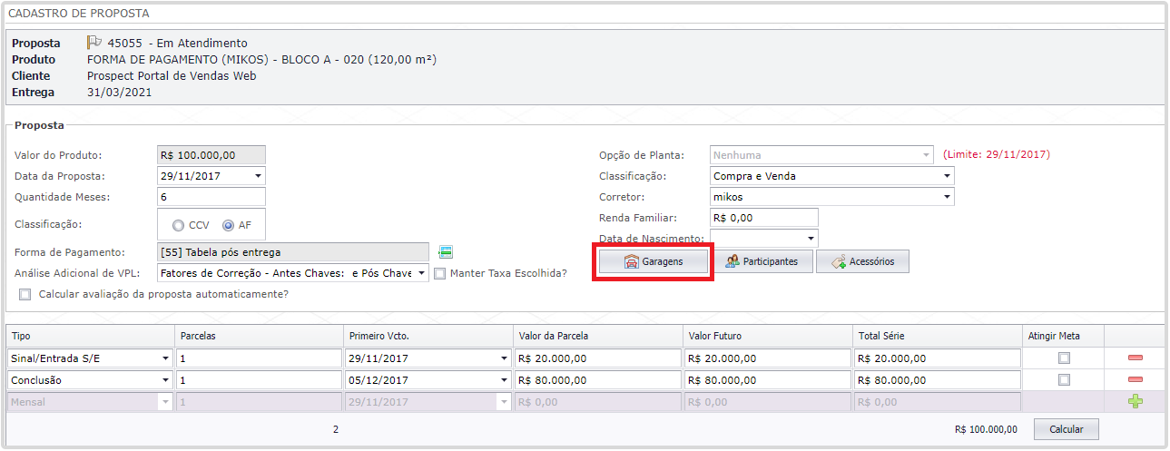The height and width of the screenshot is (451, 1170).
Task: Click Valor do Produto field
Action: [211, 155]
